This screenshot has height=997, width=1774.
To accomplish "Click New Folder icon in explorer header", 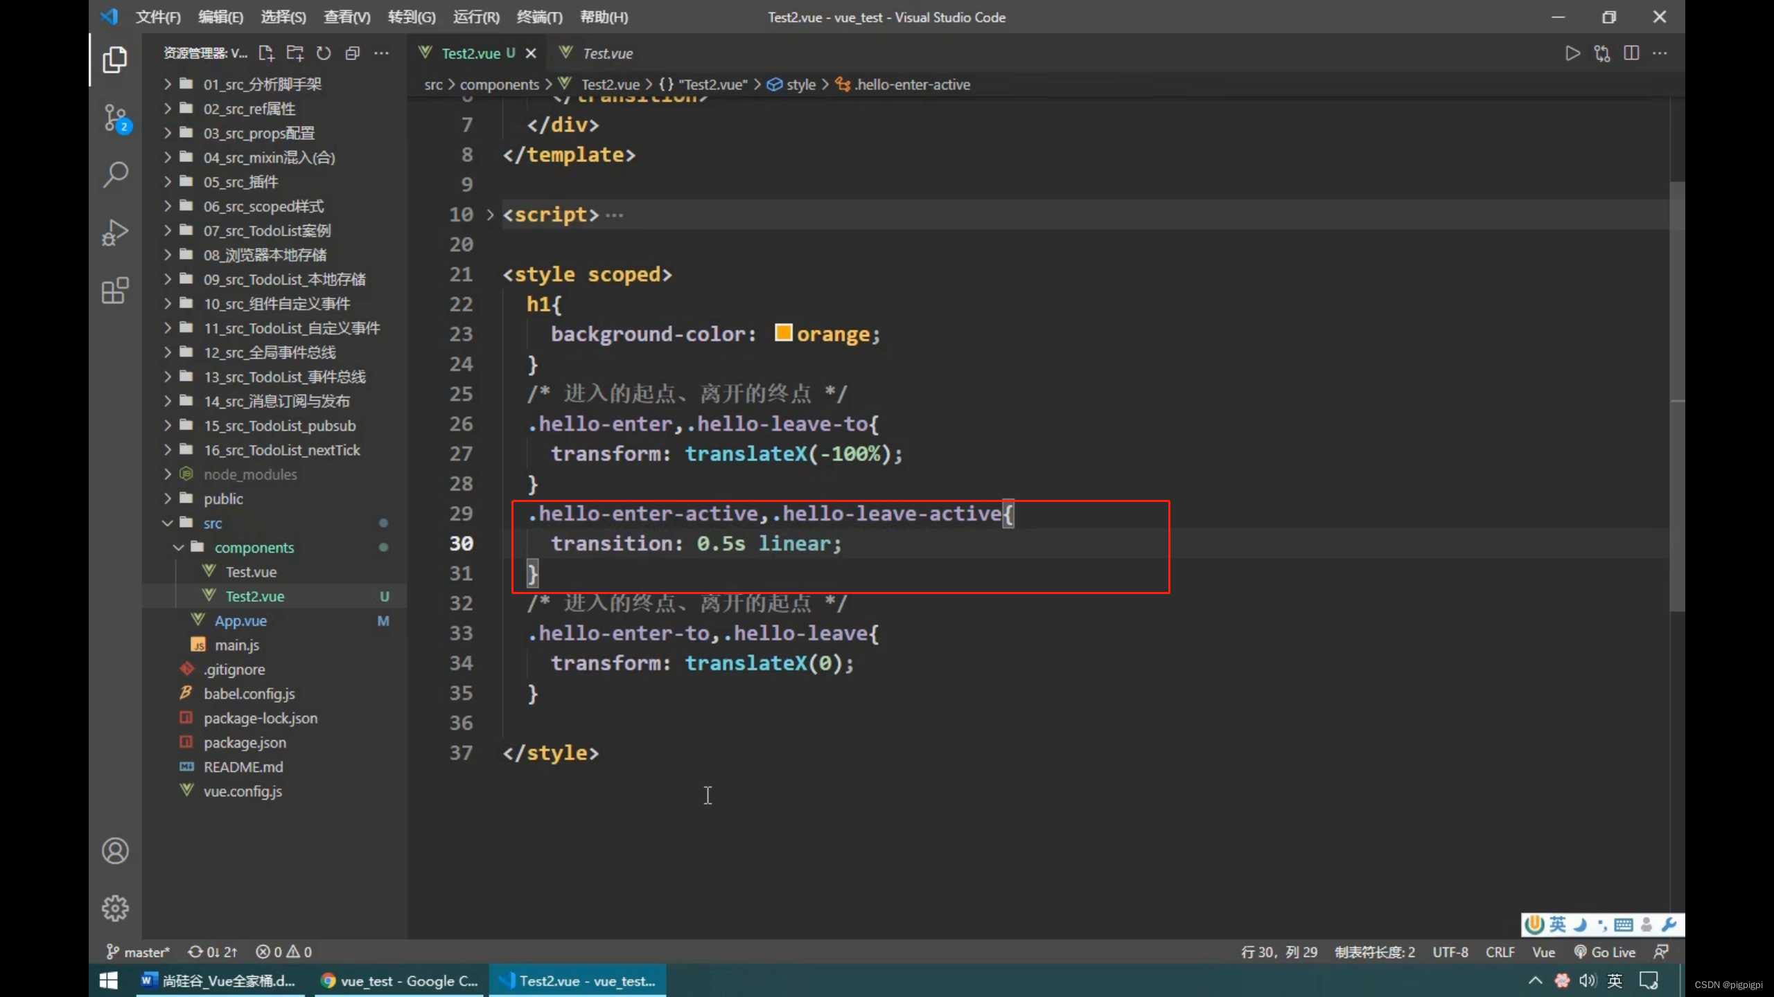I will (295, 53).
